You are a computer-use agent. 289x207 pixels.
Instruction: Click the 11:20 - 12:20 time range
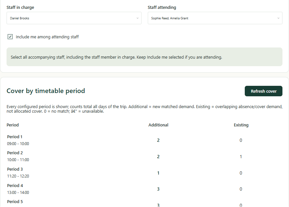(18, 176)
